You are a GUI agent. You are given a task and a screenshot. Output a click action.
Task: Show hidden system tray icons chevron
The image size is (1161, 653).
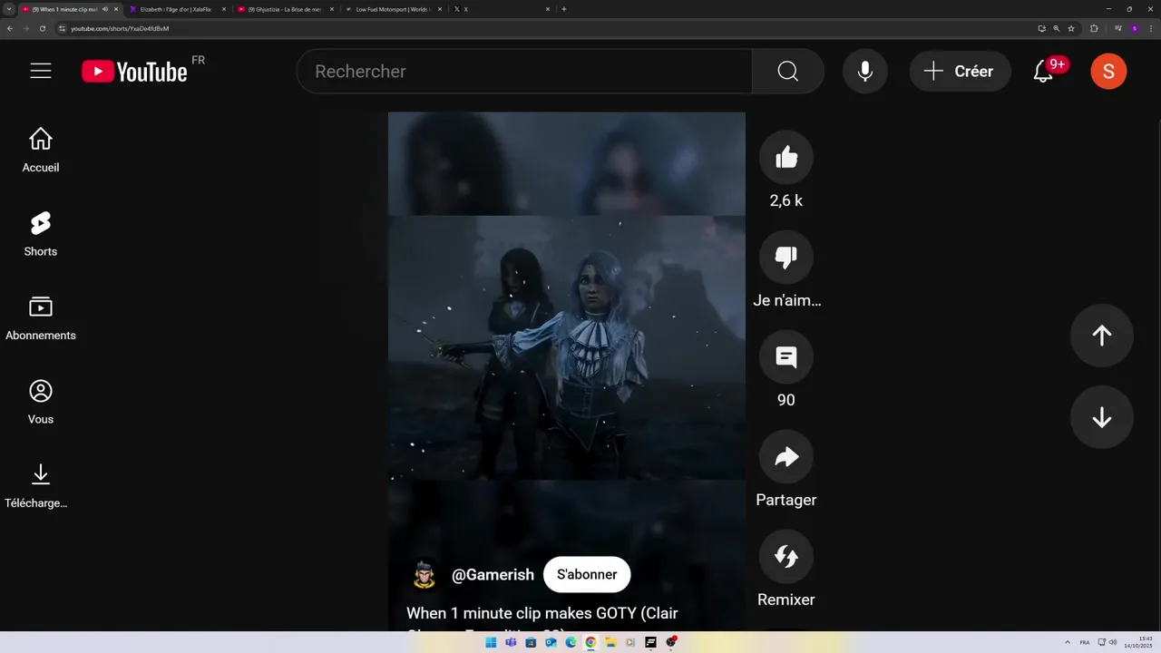pyautogui.click(x=1067, y=642)
